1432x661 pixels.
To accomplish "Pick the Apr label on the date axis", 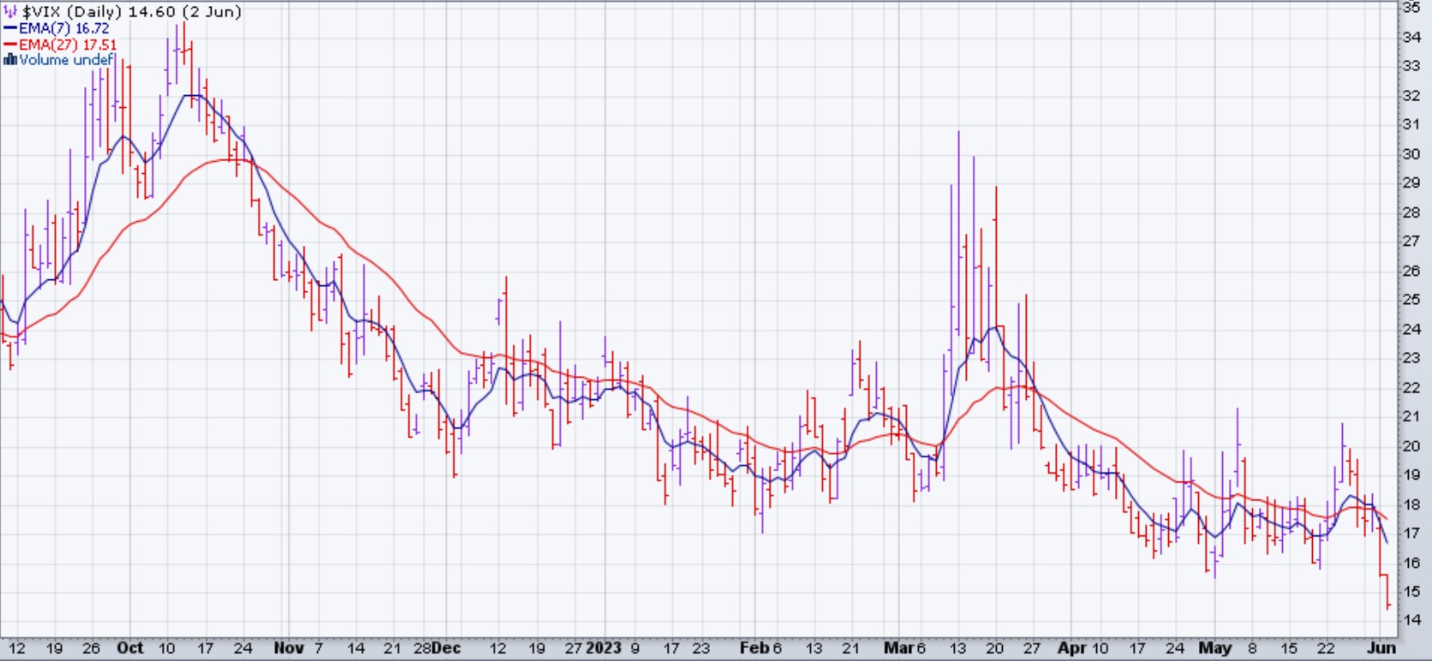I will coord(1071,648).
